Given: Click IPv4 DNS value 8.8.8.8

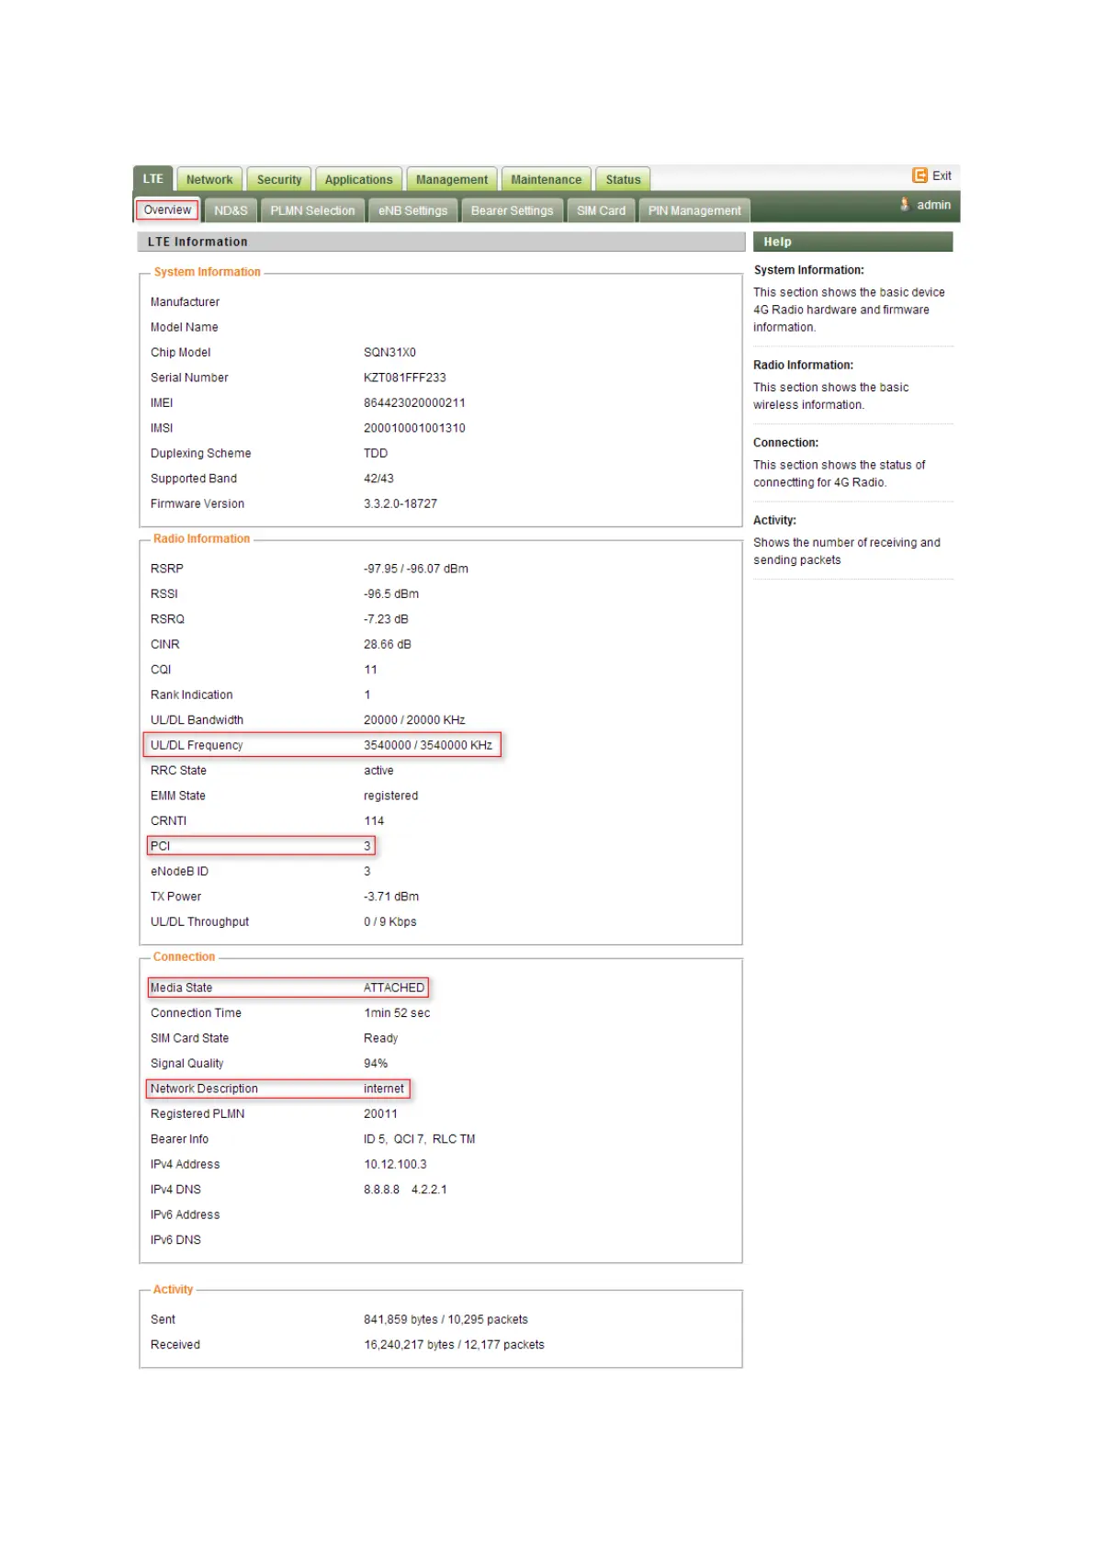Looking at the screenshot, I should (381, 1190).
